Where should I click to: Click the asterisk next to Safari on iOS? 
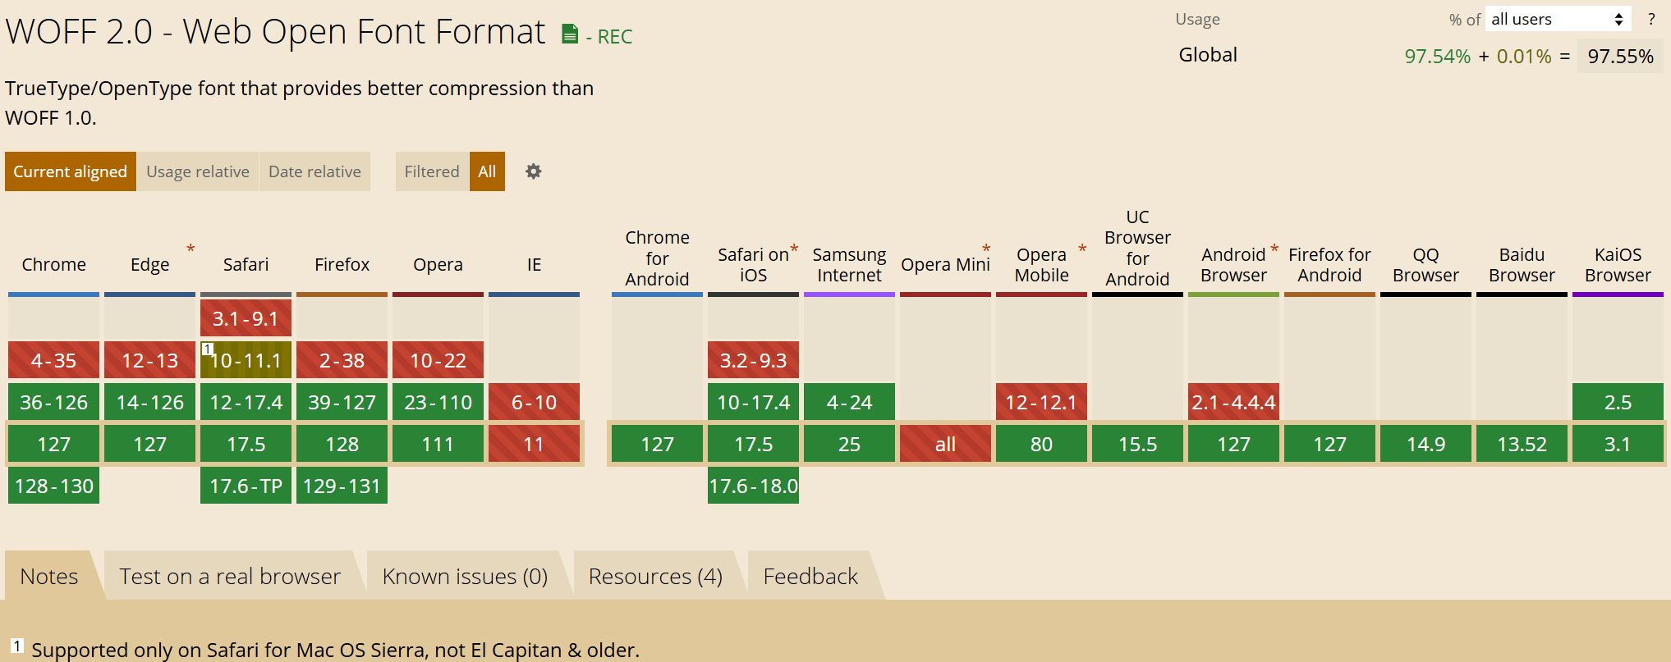click(794, 248)
